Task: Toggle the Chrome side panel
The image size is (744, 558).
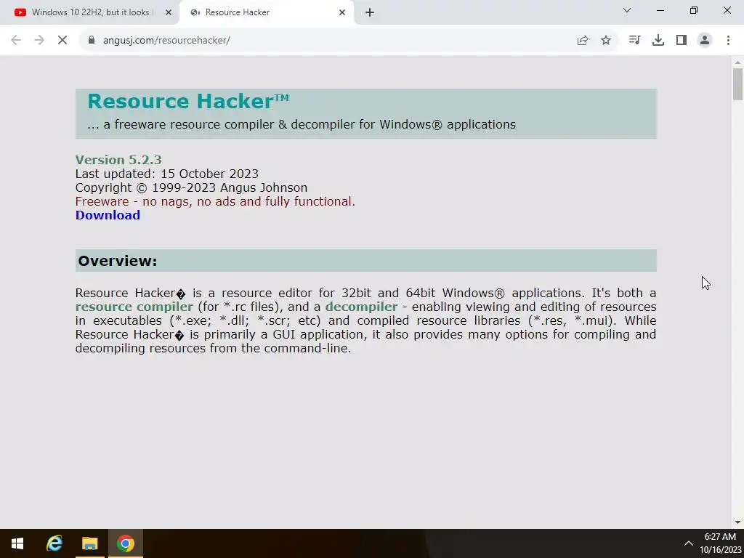Action: coord(682,41)
